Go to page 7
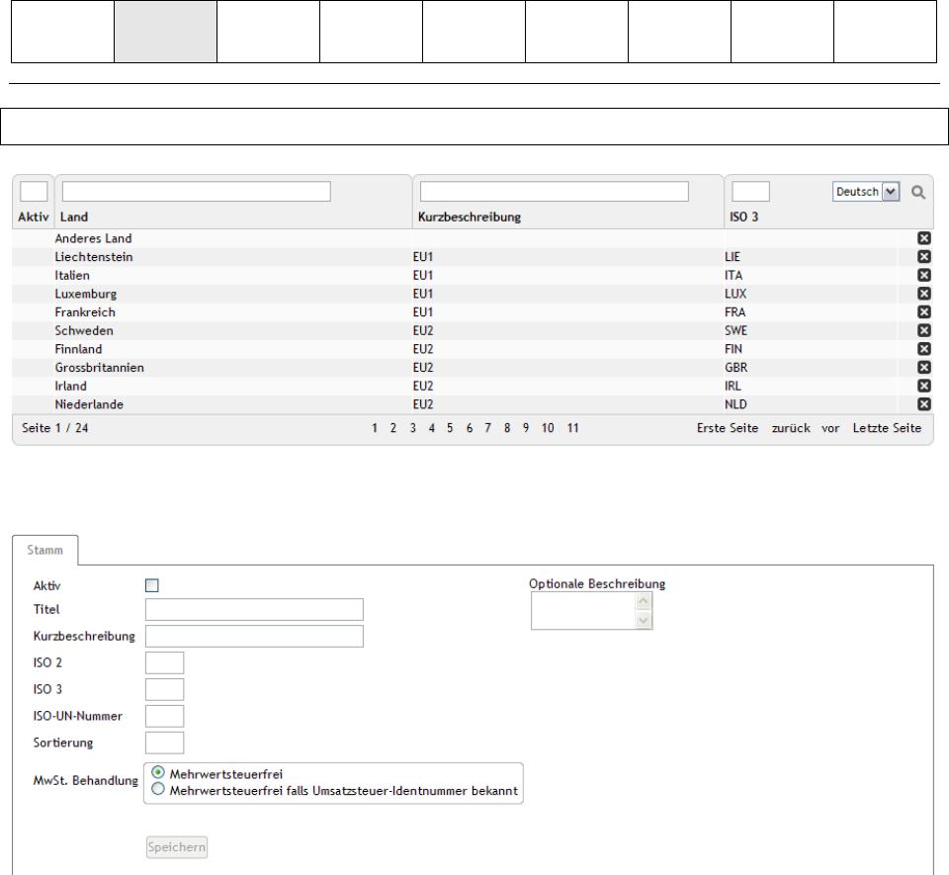 point(487,428)
